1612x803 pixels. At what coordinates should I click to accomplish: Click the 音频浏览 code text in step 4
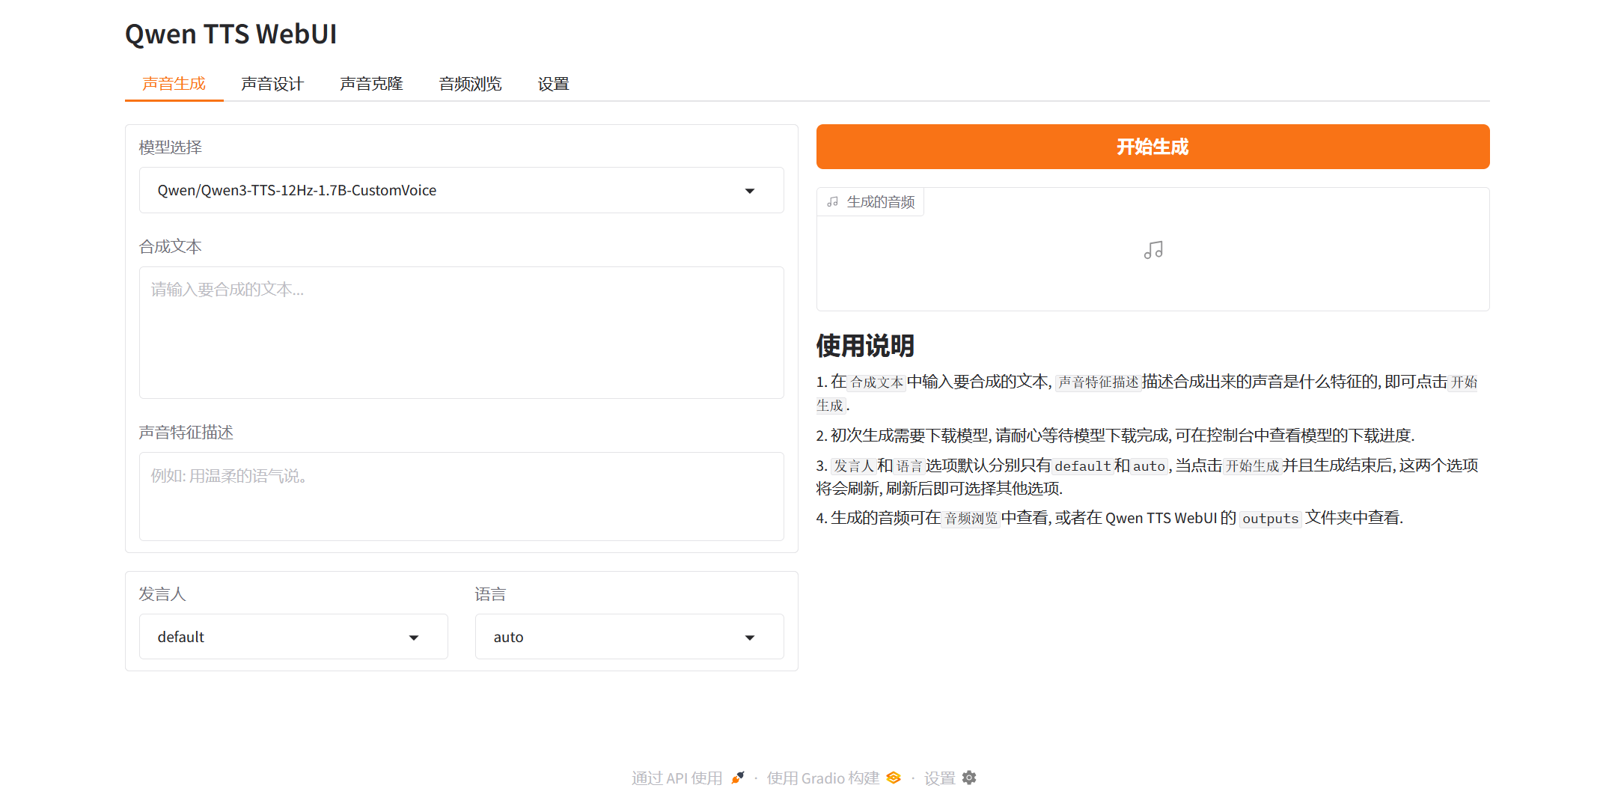[x=971, y=519]
